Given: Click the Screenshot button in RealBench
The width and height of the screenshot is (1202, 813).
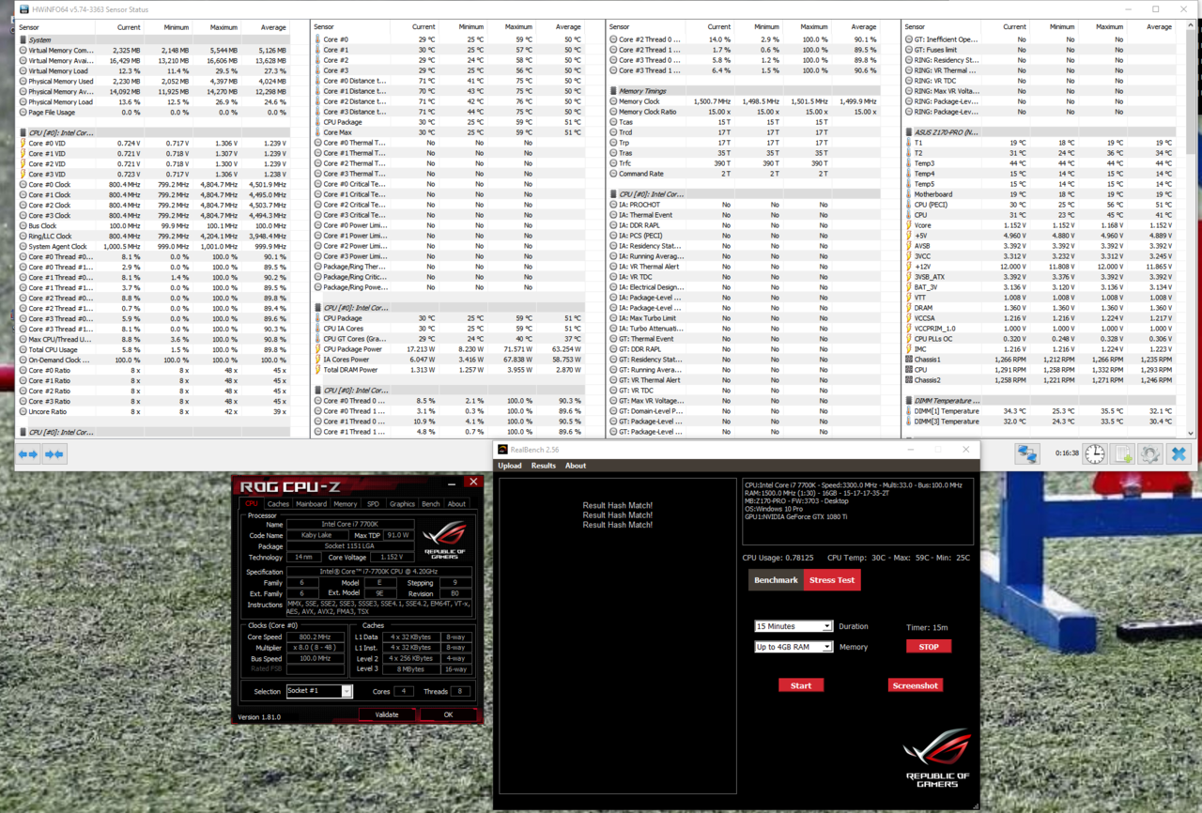Looking at the screenshot, I should 915,685.
